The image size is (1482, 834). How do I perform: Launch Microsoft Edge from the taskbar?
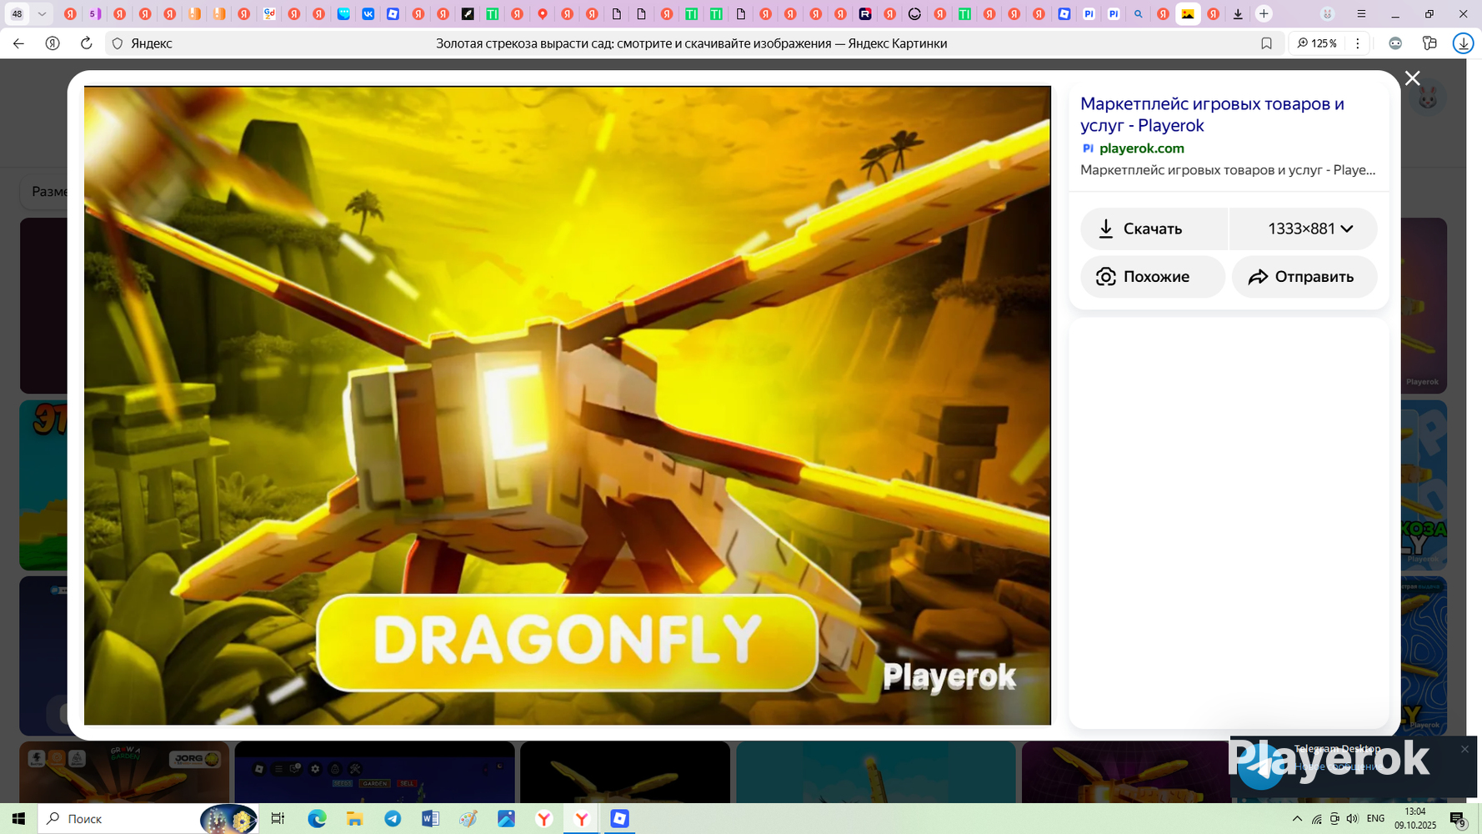pyautogui.click(x=317, y=819)
